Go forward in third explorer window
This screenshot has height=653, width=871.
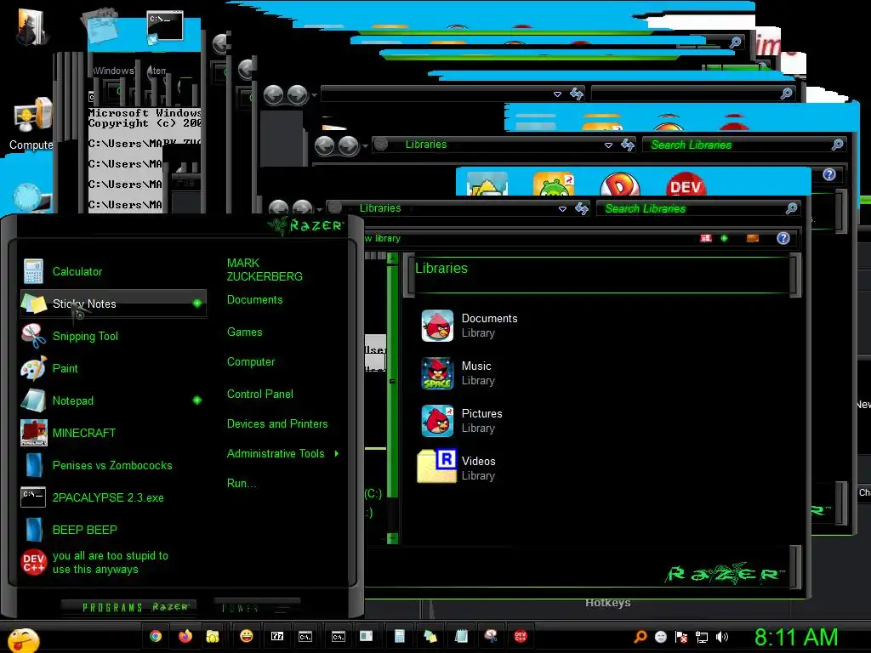[297, 95]
